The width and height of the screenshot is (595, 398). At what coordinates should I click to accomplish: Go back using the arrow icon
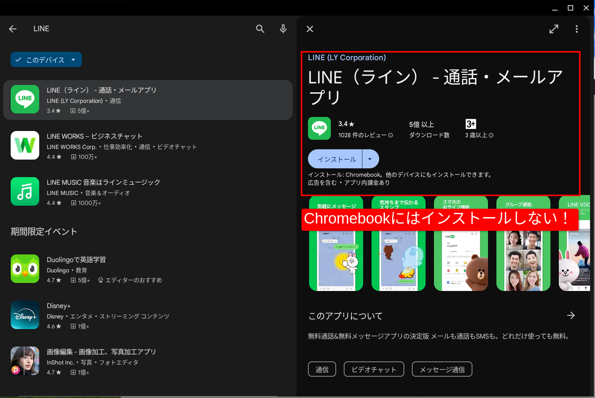13,29
